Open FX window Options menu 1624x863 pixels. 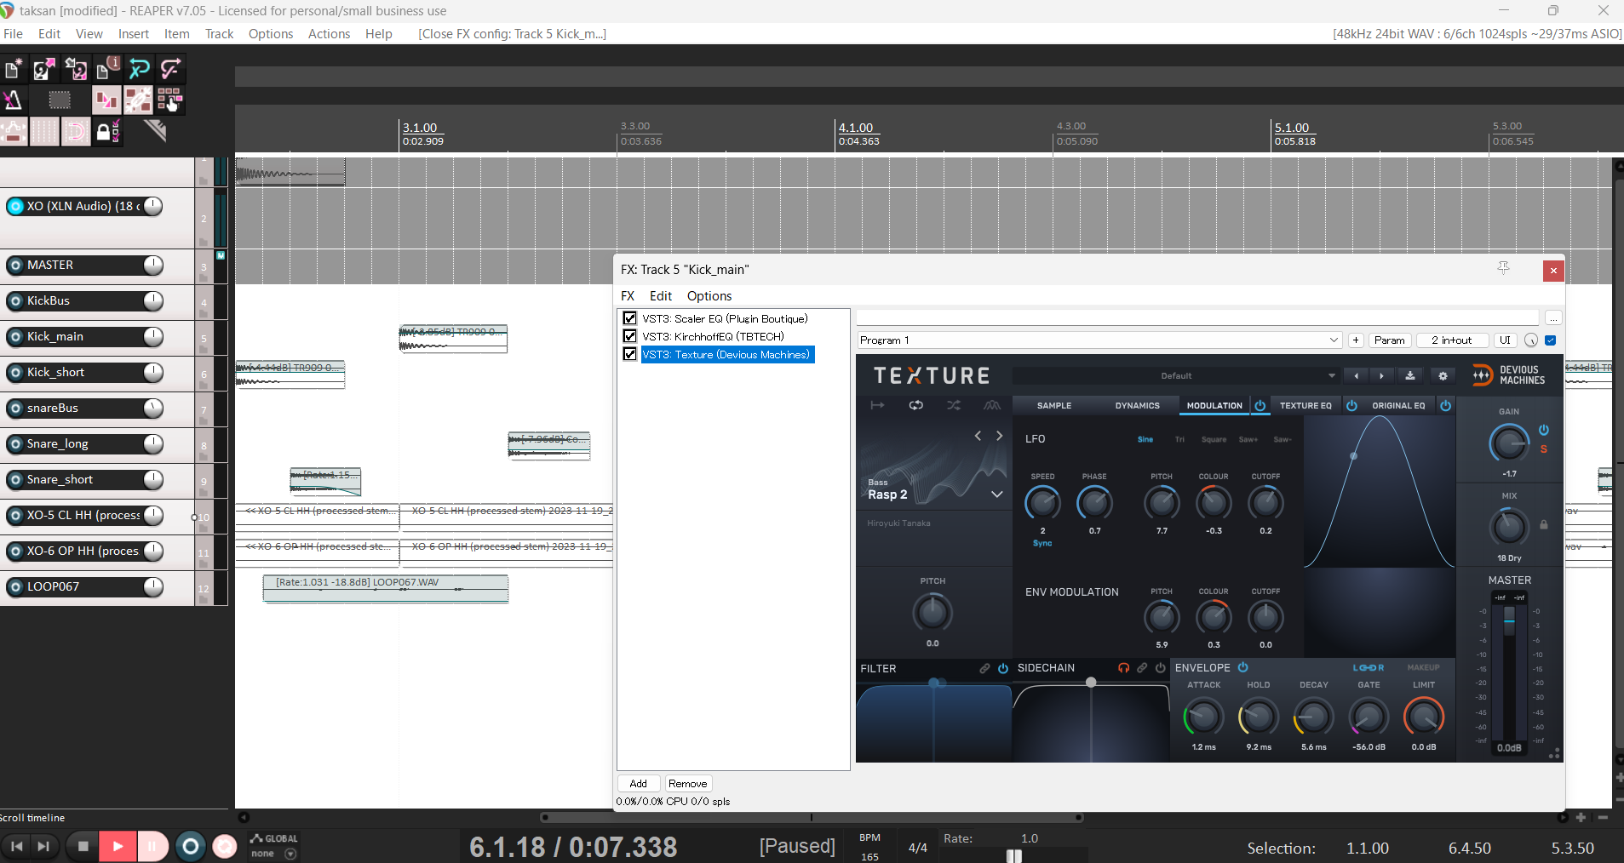(709, 296)
